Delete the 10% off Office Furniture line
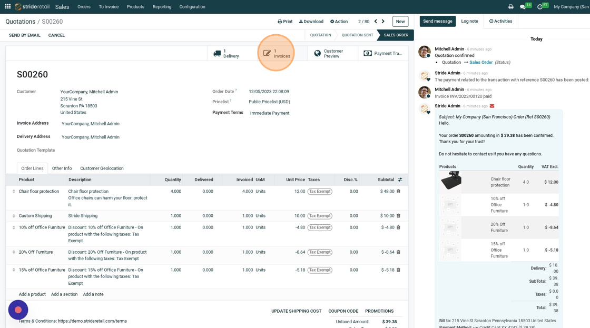590x328 pixels. [x=398, y=227]
